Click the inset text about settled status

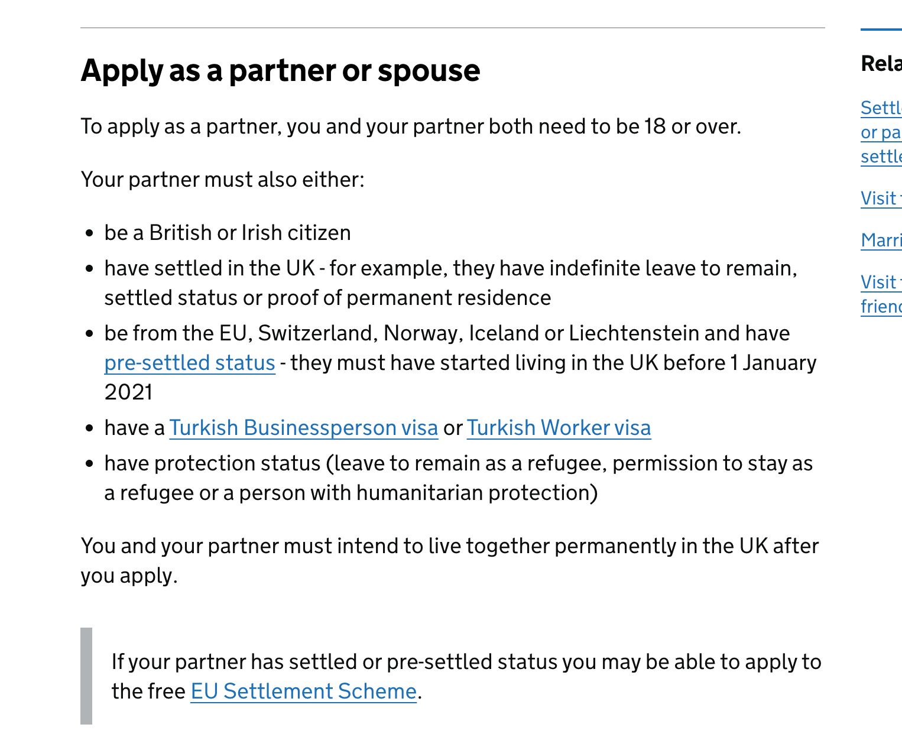(x=466, y=662)
